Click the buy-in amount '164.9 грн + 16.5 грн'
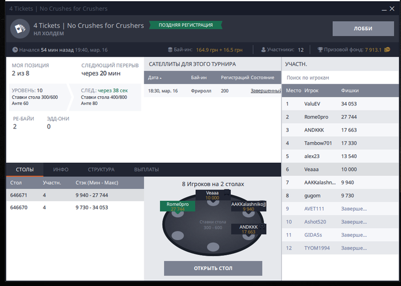 [x=219, y=50]
